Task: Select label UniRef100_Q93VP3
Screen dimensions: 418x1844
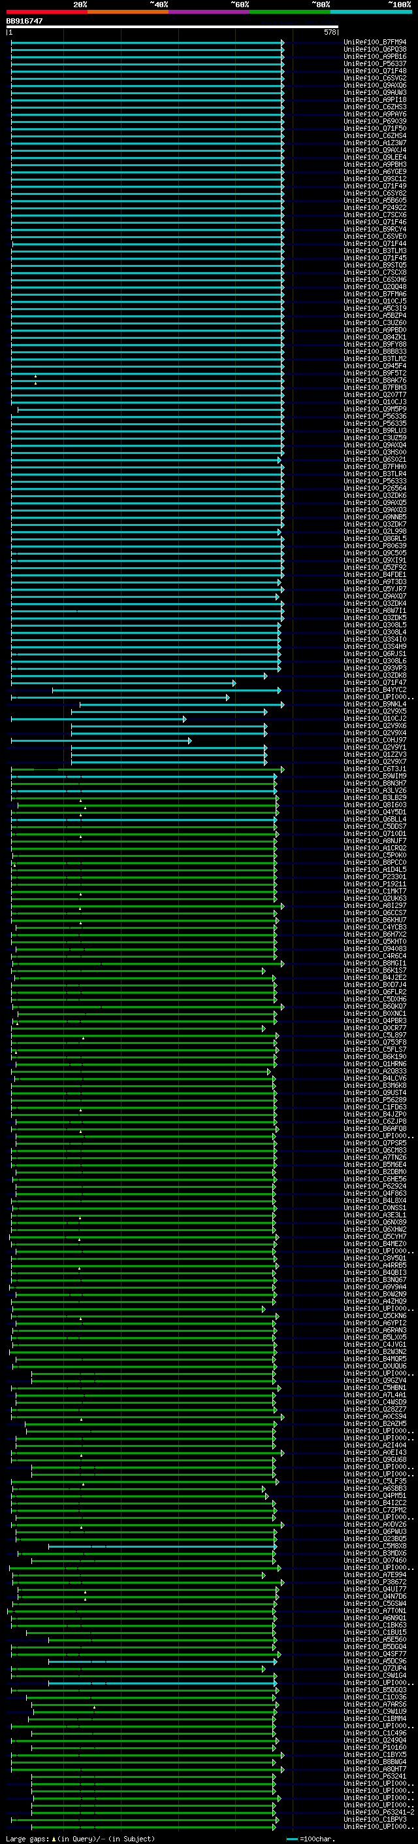Action: click(375, 668)
